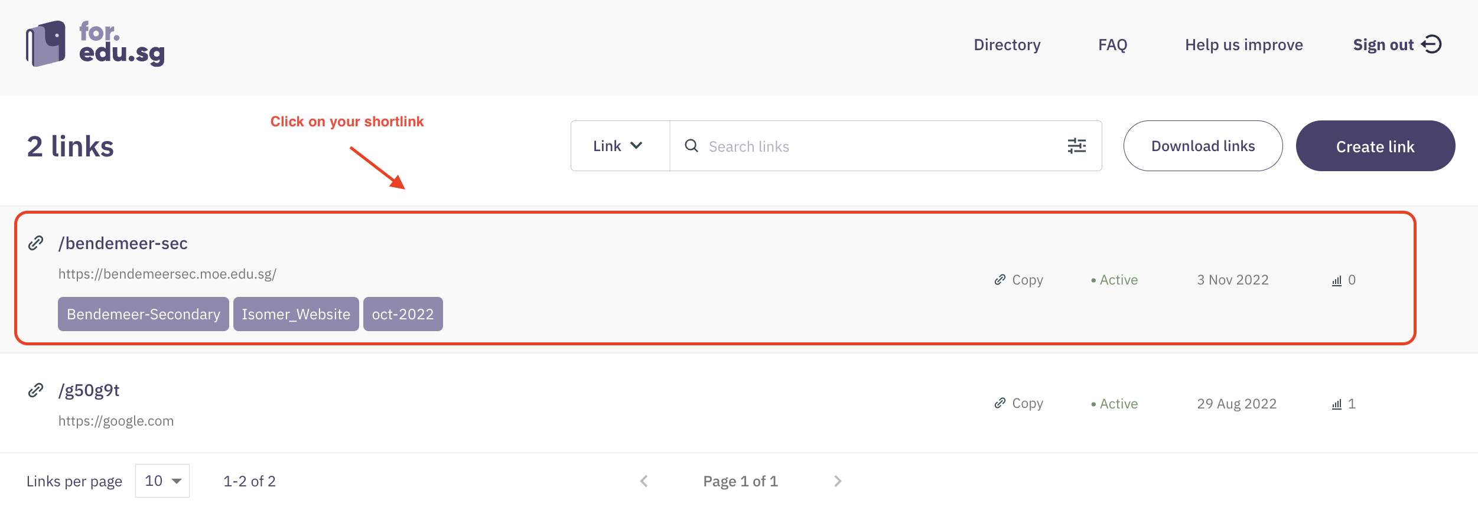Go to the next page arrow
This screenshot has height=510, width=1478.
tap(838, 481)
